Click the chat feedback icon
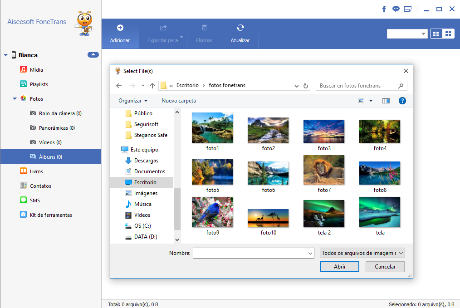460x308 pixels. click(x=396, y=9)
